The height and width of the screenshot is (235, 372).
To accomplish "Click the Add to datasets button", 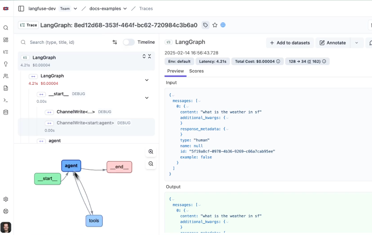I will tap(290, 43).
